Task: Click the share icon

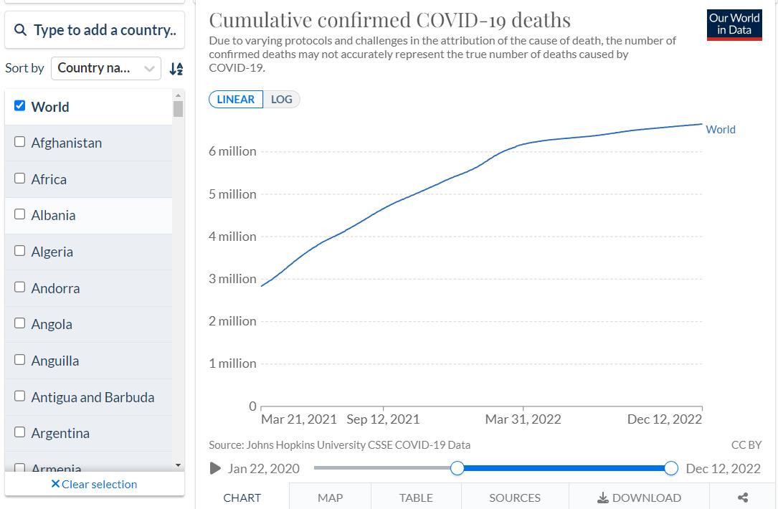Action: click(743, 498)
